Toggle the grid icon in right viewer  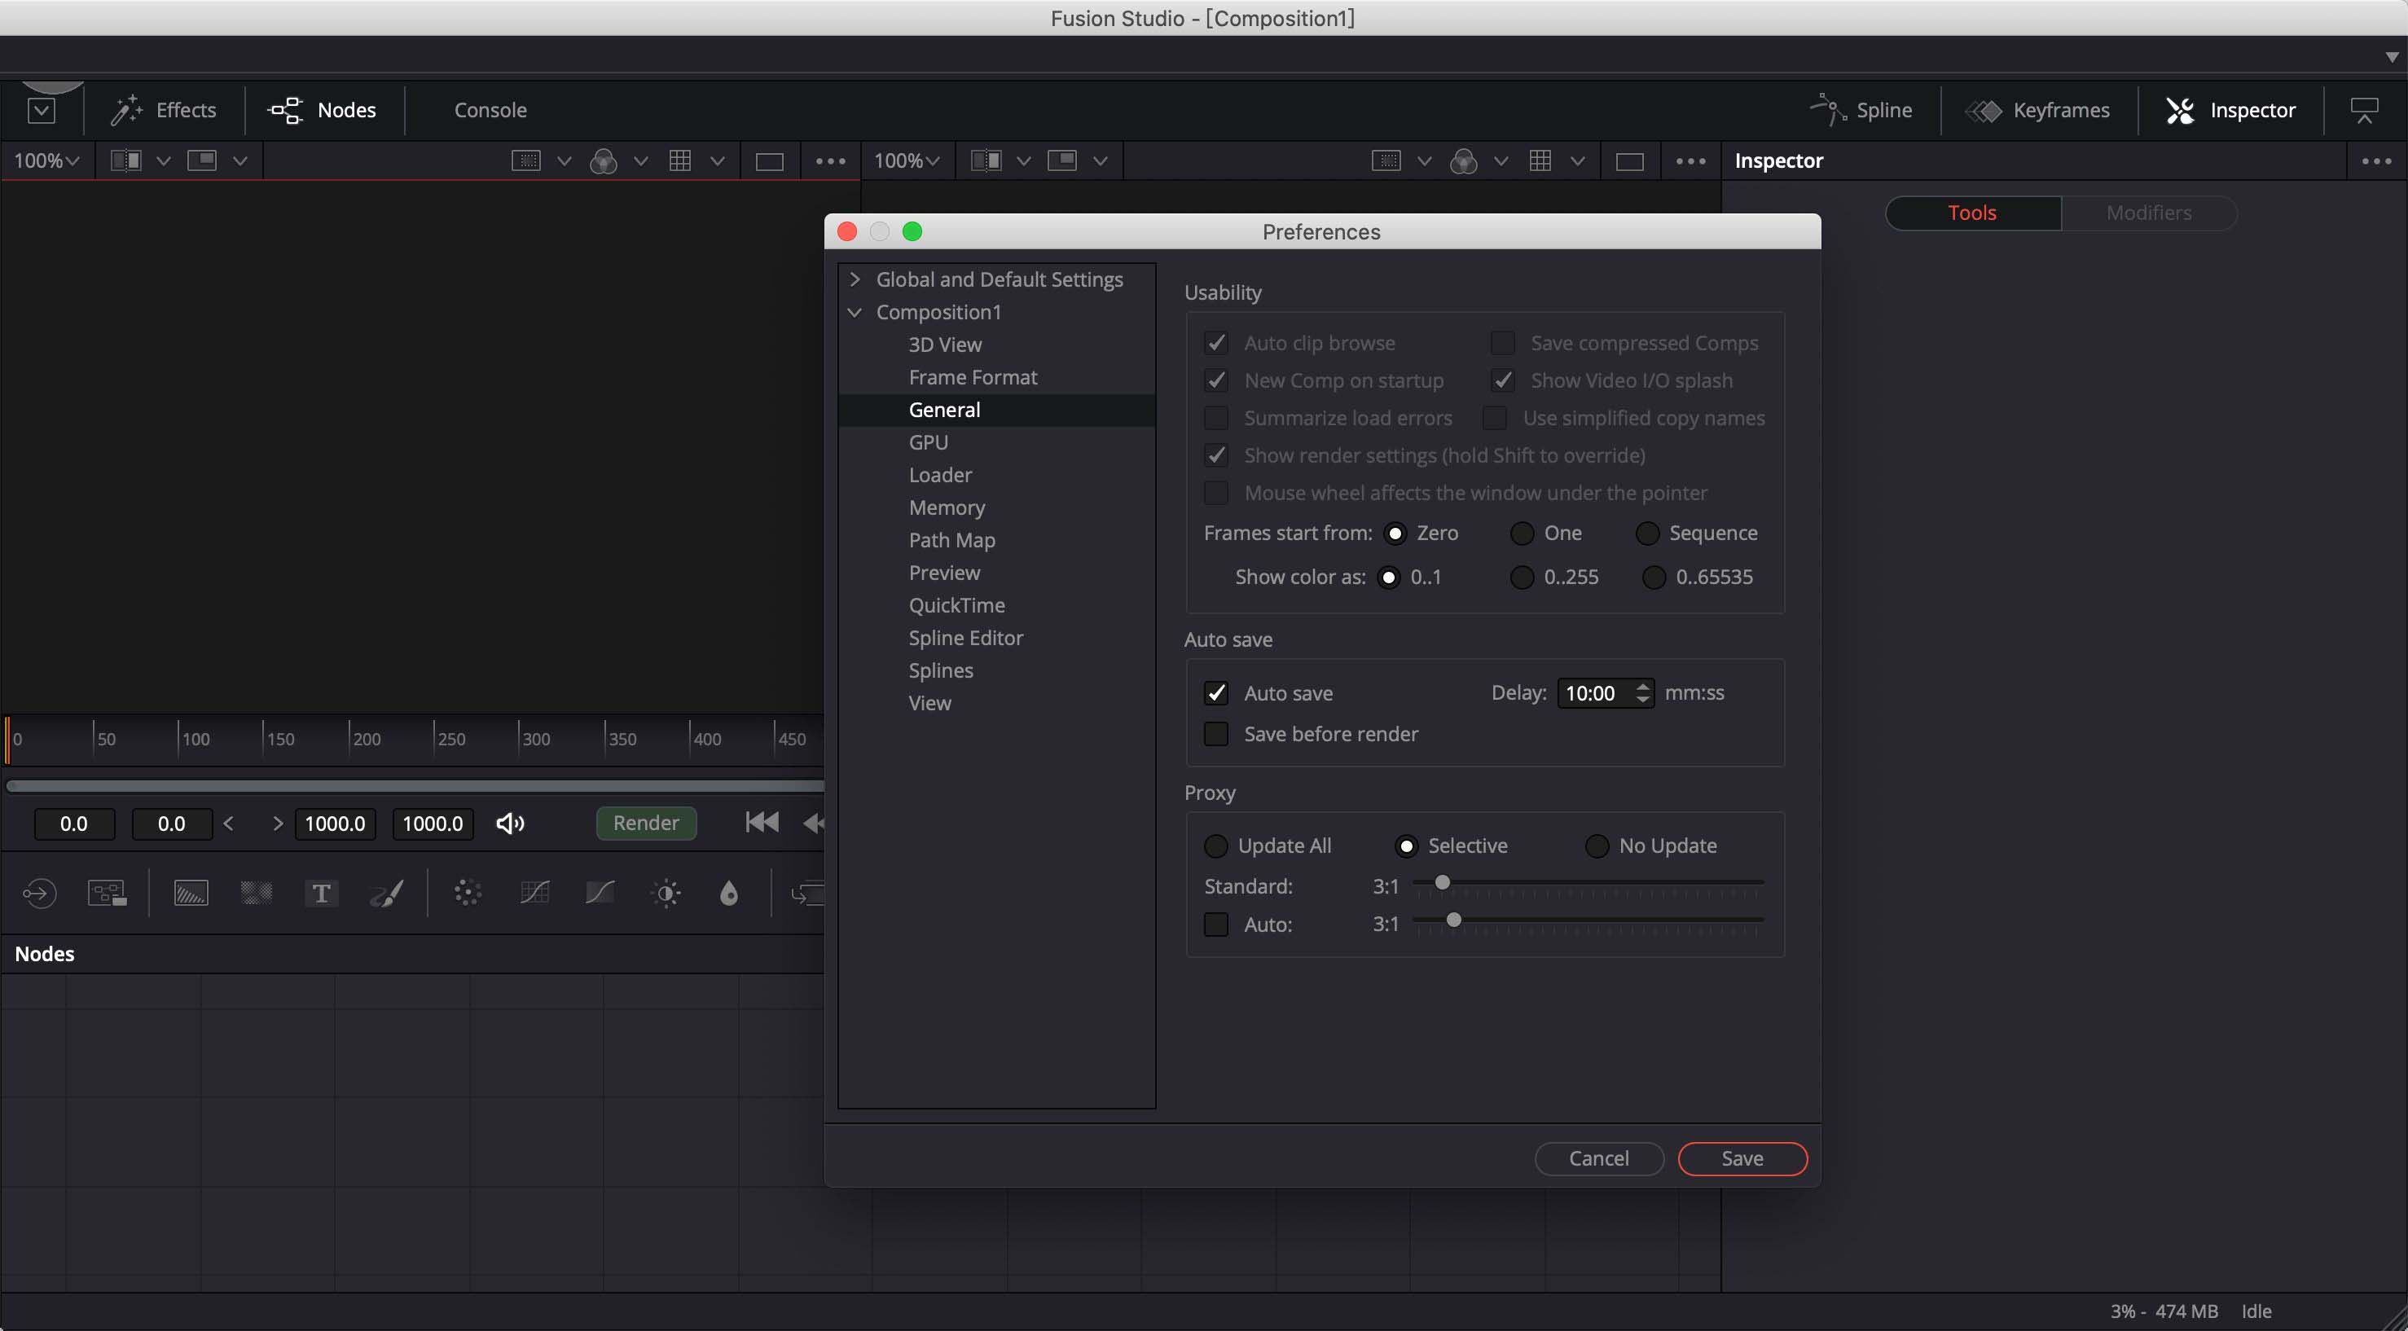point(1540,160)
